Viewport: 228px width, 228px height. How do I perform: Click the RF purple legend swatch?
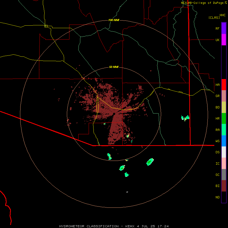(x=224, y=28)
